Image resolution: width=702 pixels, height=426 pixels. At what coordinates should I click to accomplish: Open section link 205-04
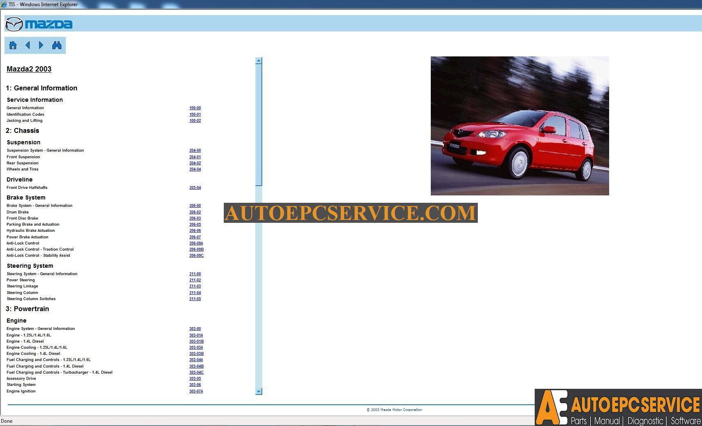point(195,188)
